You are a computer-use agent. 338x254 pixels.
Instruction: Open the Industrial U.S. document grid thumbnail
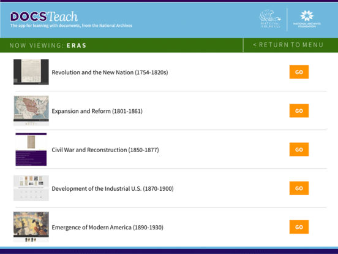click(31, 188)
